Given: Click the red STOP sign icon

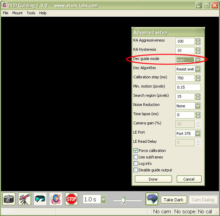Looking at the screenshot, I should tap(72, 199).
